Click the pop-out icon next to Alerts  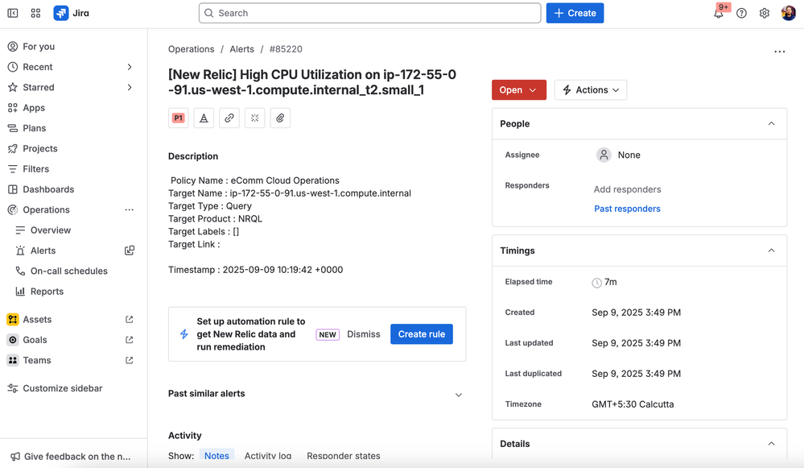coord(130,251)
